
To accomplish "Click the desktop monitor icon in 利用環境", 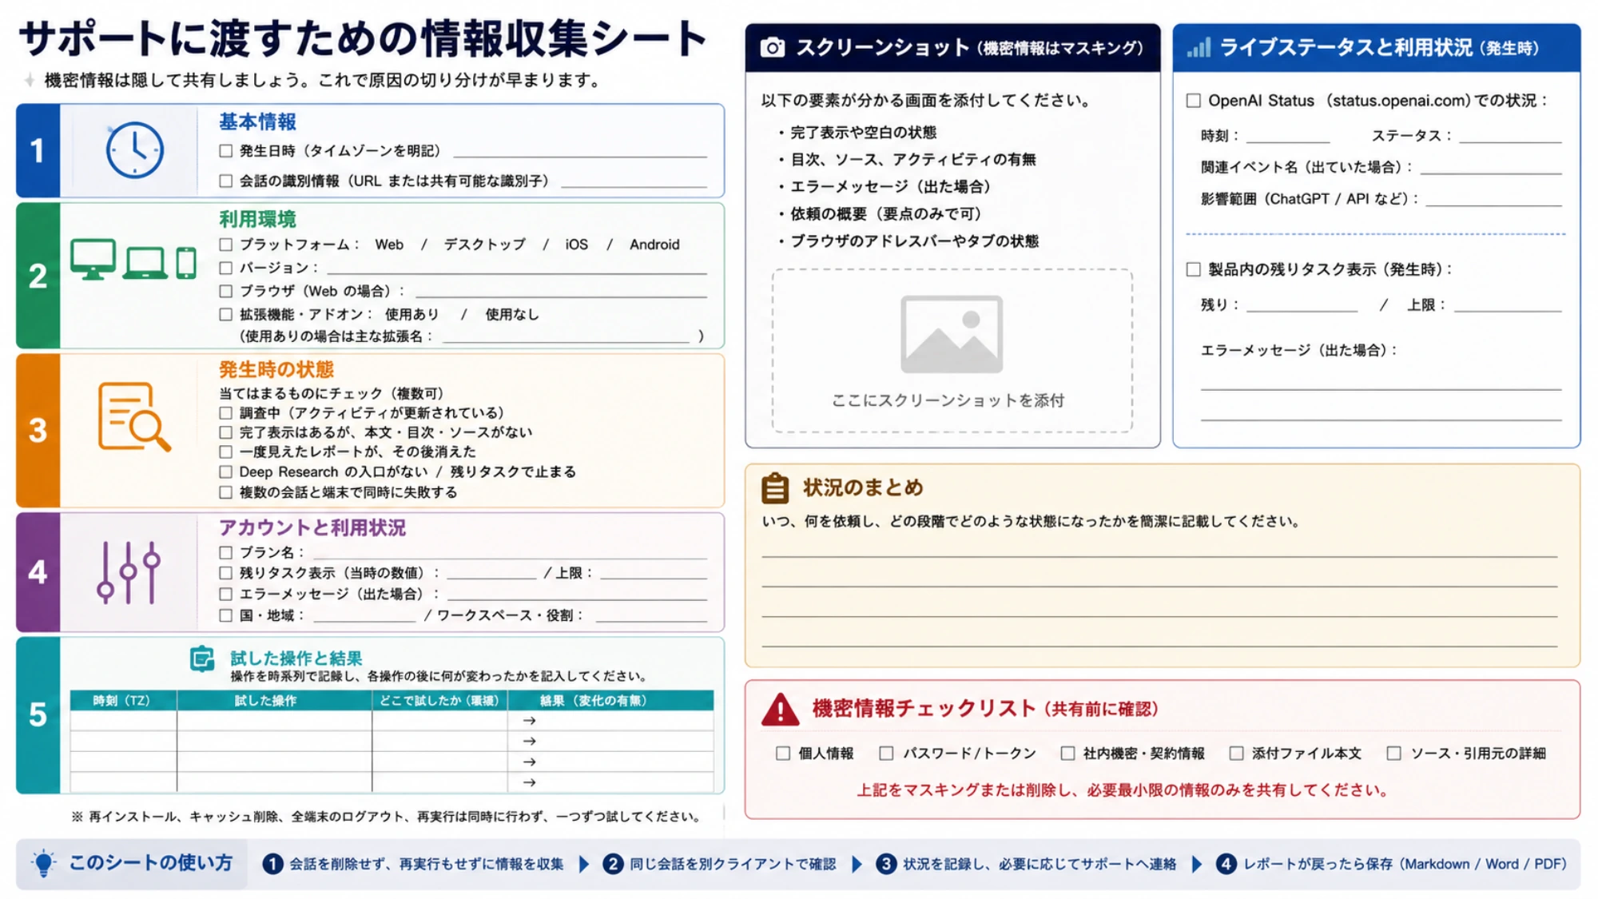I will (x=93, y=259).
